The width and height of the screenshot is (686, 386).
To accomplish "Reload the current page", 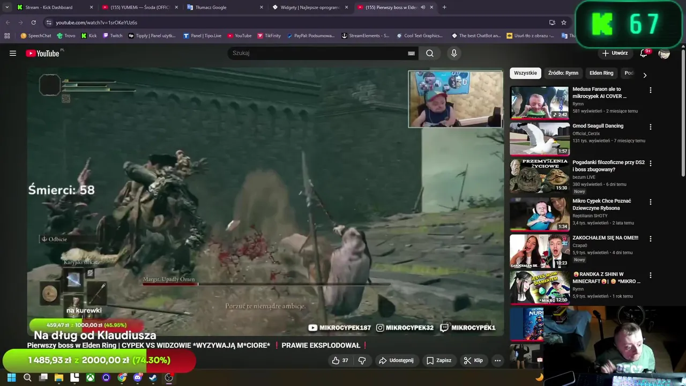I will coord(33,23).
